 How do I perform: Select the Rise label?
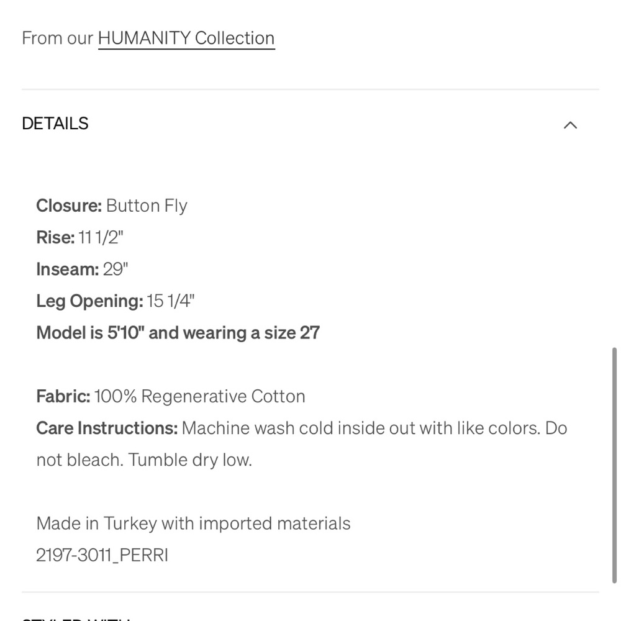[x=55, y=237]
